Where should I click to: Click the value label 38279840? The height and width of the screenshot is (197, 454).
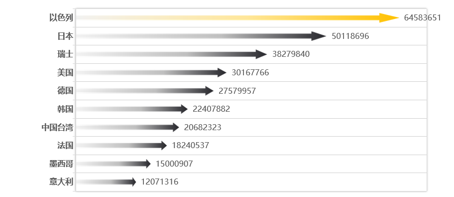(291, 54)
